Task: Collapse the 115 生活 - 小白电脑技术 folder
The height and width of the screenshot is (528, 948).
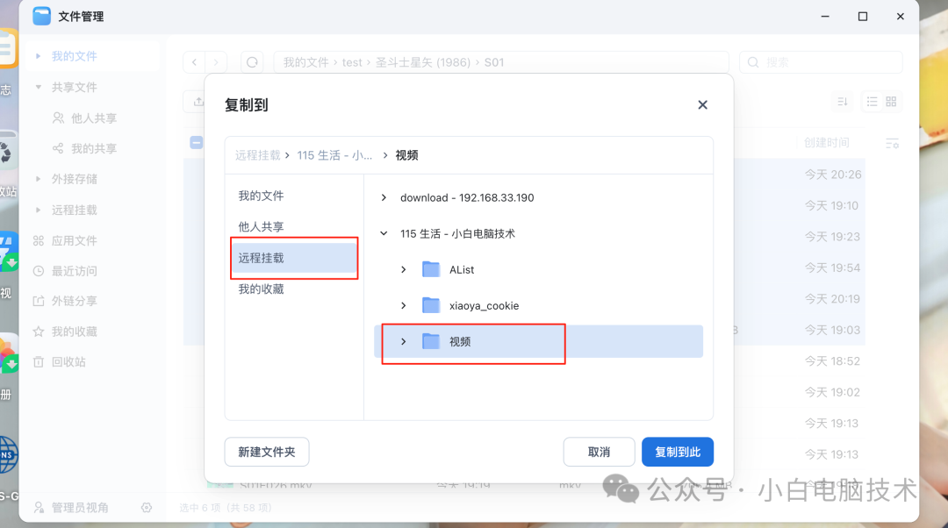Action: pyautogui.click(x=383, y=233)
